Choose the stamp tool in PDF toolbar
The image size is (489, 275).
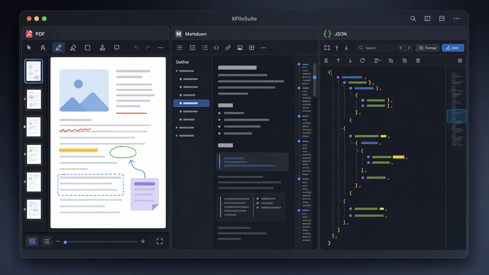tap(102, 48)
